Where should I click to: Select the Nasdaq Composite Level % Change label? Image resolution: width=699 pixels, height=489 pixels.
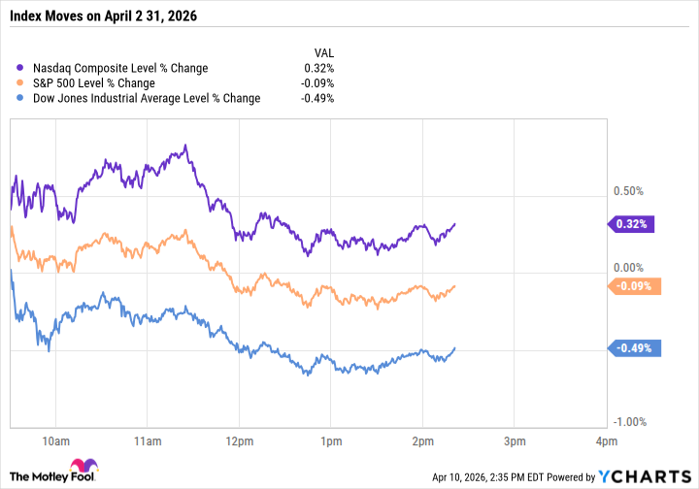coord(118,68)
